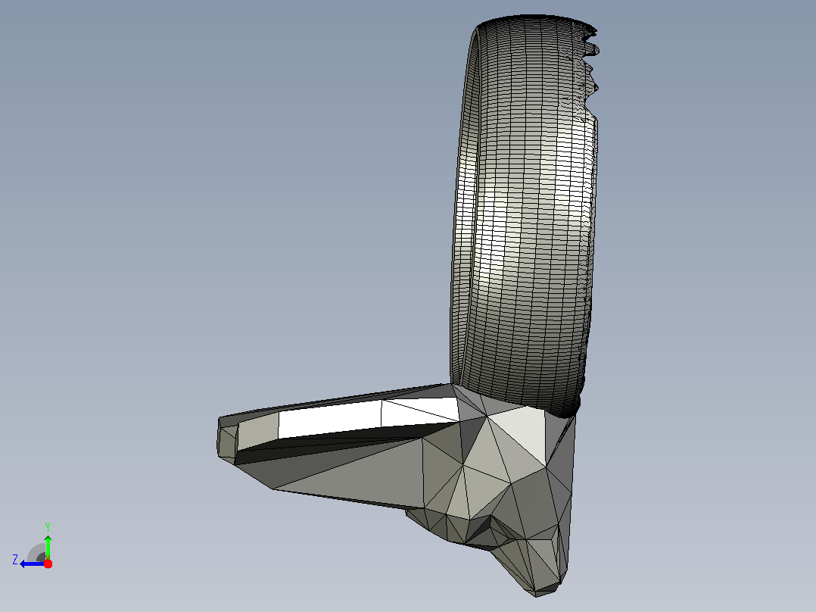
Task: Click the green Y axis arrow
Action: [x=48, y=546]
